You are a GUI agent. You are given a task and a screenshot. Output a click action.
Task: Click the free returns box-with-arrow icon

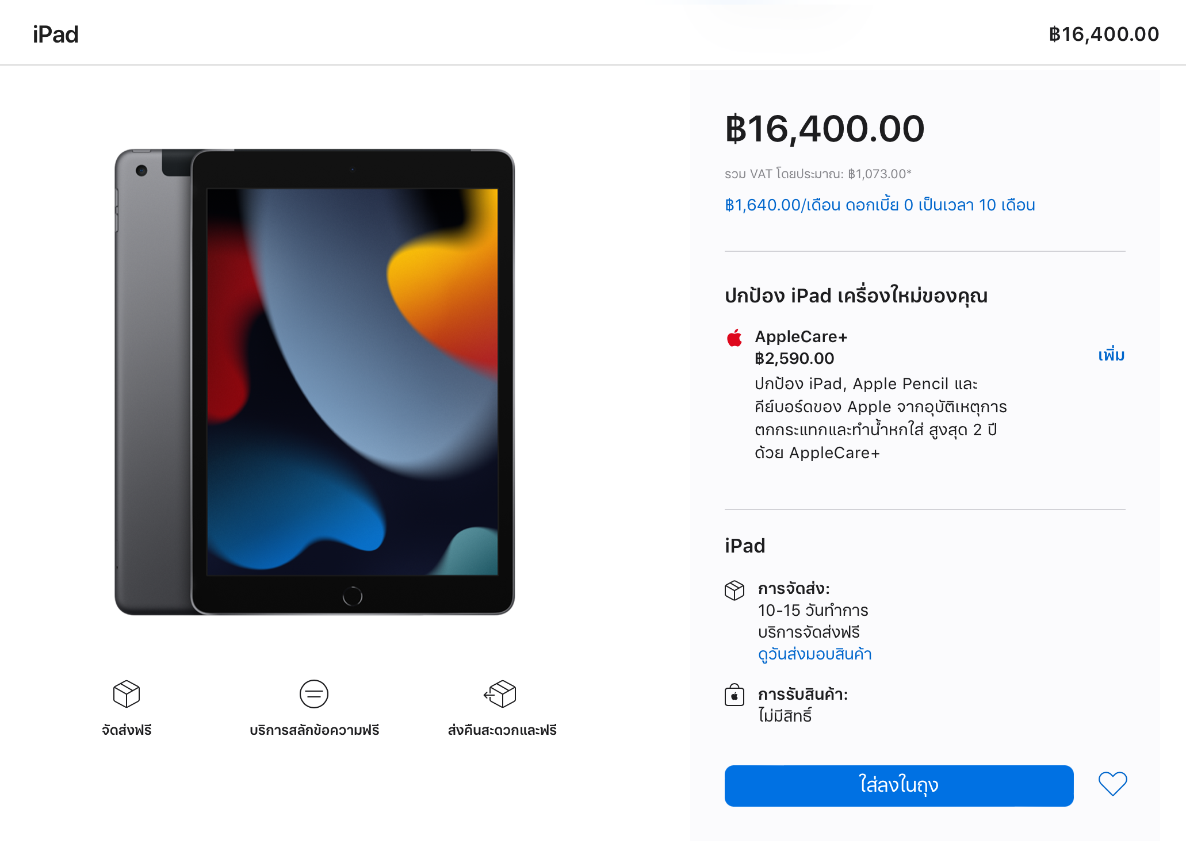click(x=500, y=693)
